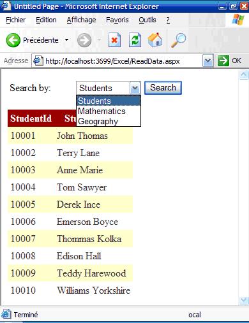Click the status bar page icon
Screen dimensions: 249x323
pos(6,314)
